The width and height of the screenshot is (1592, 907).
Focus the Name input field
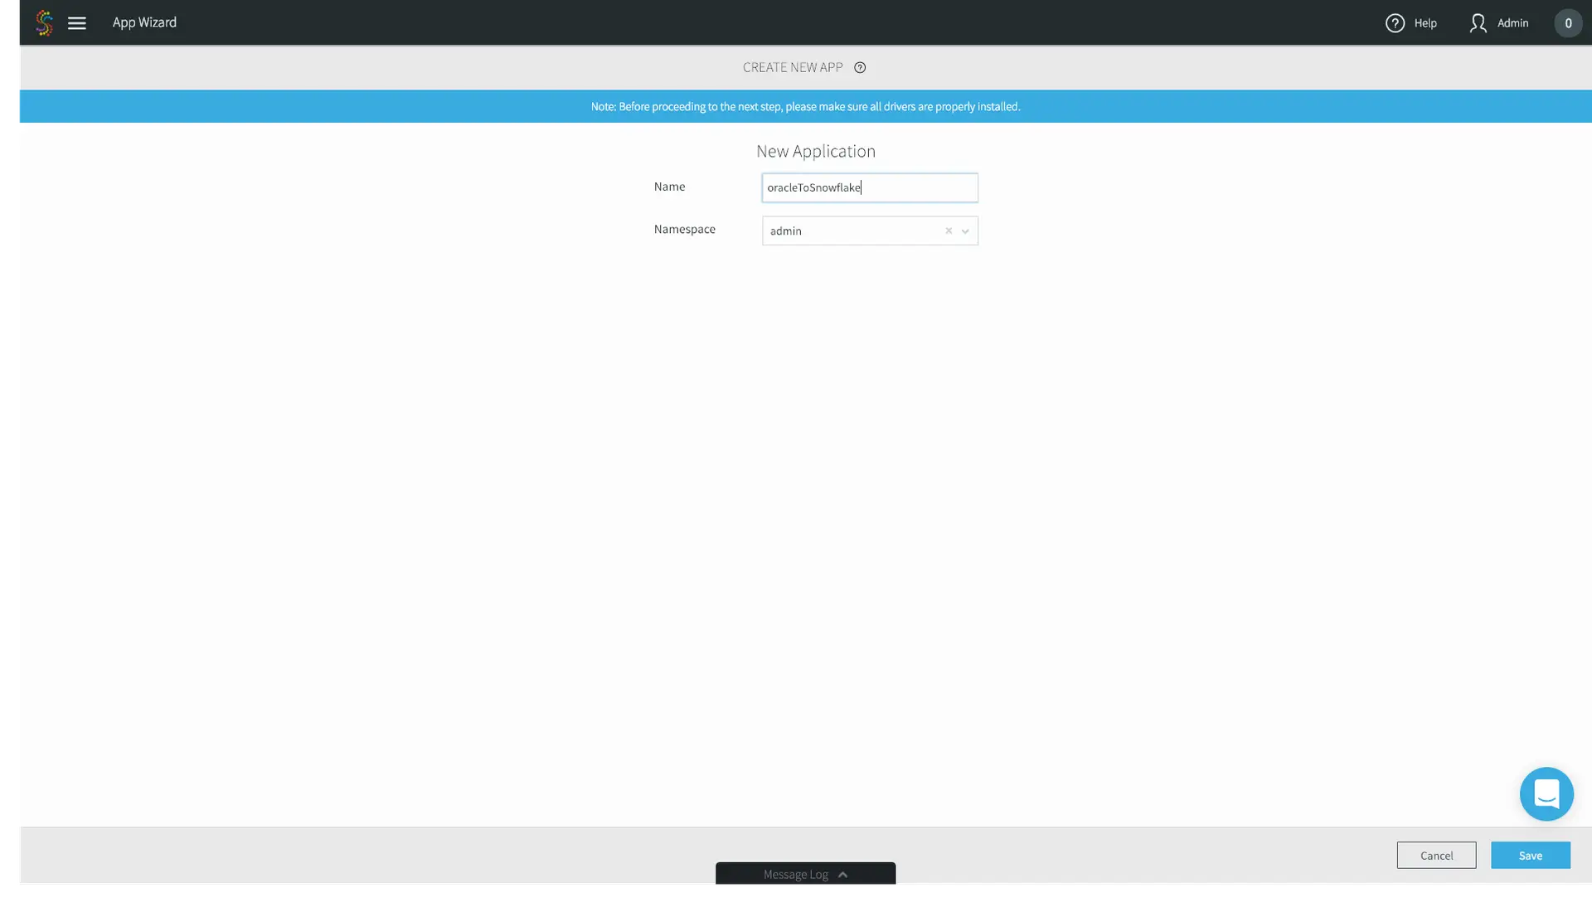pos(869,188)
